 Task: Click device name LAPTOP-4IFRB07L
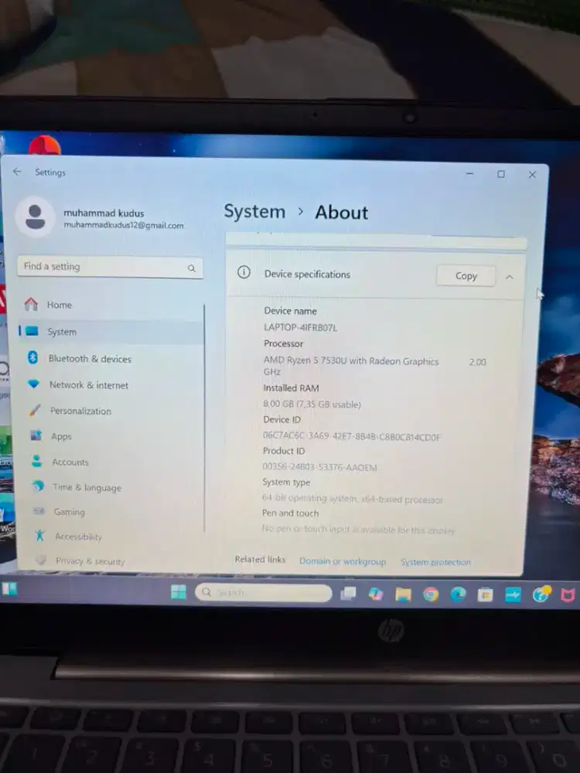[300, 327]
